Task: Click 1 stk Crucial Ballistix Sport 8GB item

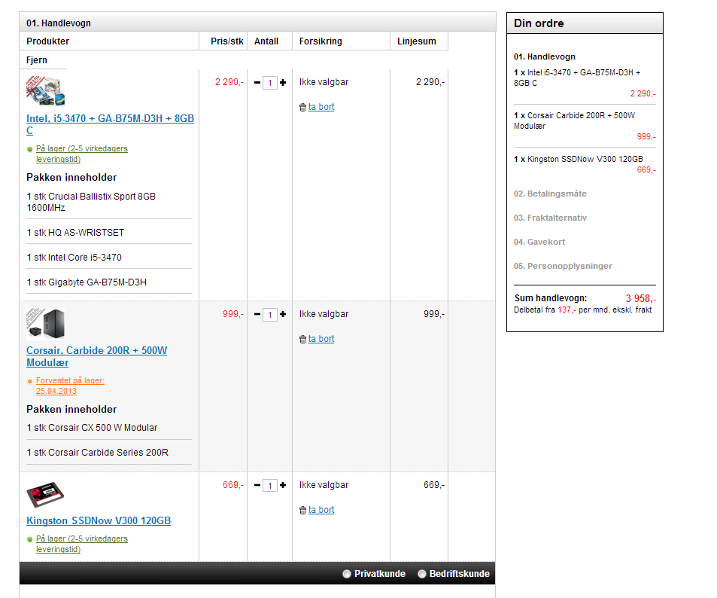Action: [91, 202]
